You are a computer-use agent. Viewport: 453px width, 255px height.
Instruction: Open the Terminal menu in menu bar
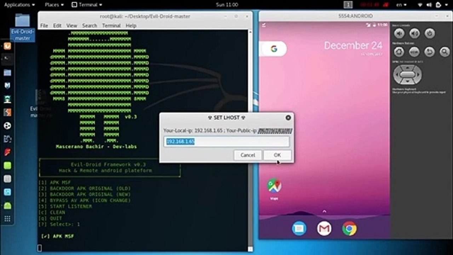point(111,25)
